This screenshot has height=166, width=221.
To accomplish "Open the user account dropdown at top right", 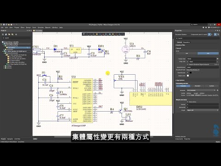I will pyautogui.click(x=214, y=27).
